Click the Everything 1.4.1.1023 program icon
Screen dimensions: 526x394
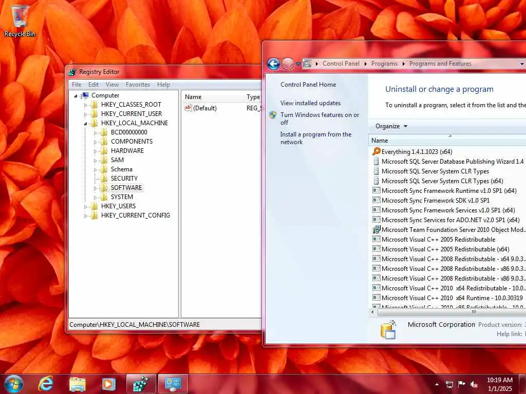tap(377, 152)
